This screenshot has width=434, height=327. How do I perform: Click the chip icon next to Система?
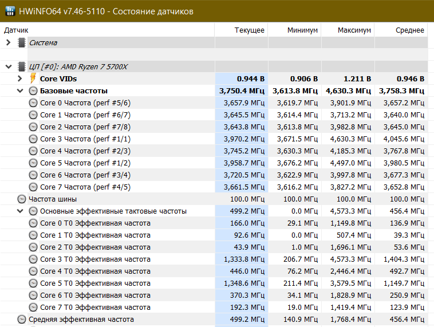21,42
